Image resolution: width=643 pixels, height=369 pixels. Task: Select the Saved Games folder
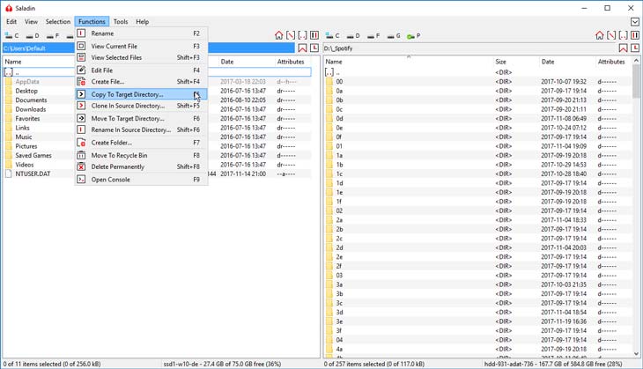[33, 155]
